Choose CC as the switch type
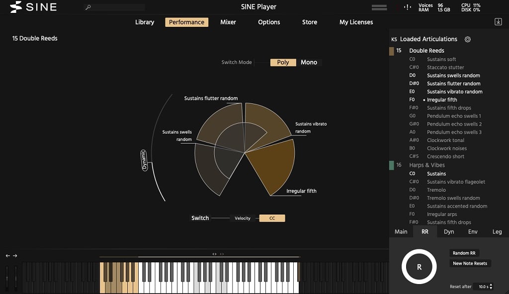This screenshot has height=294, width=509. click(272, 219)
